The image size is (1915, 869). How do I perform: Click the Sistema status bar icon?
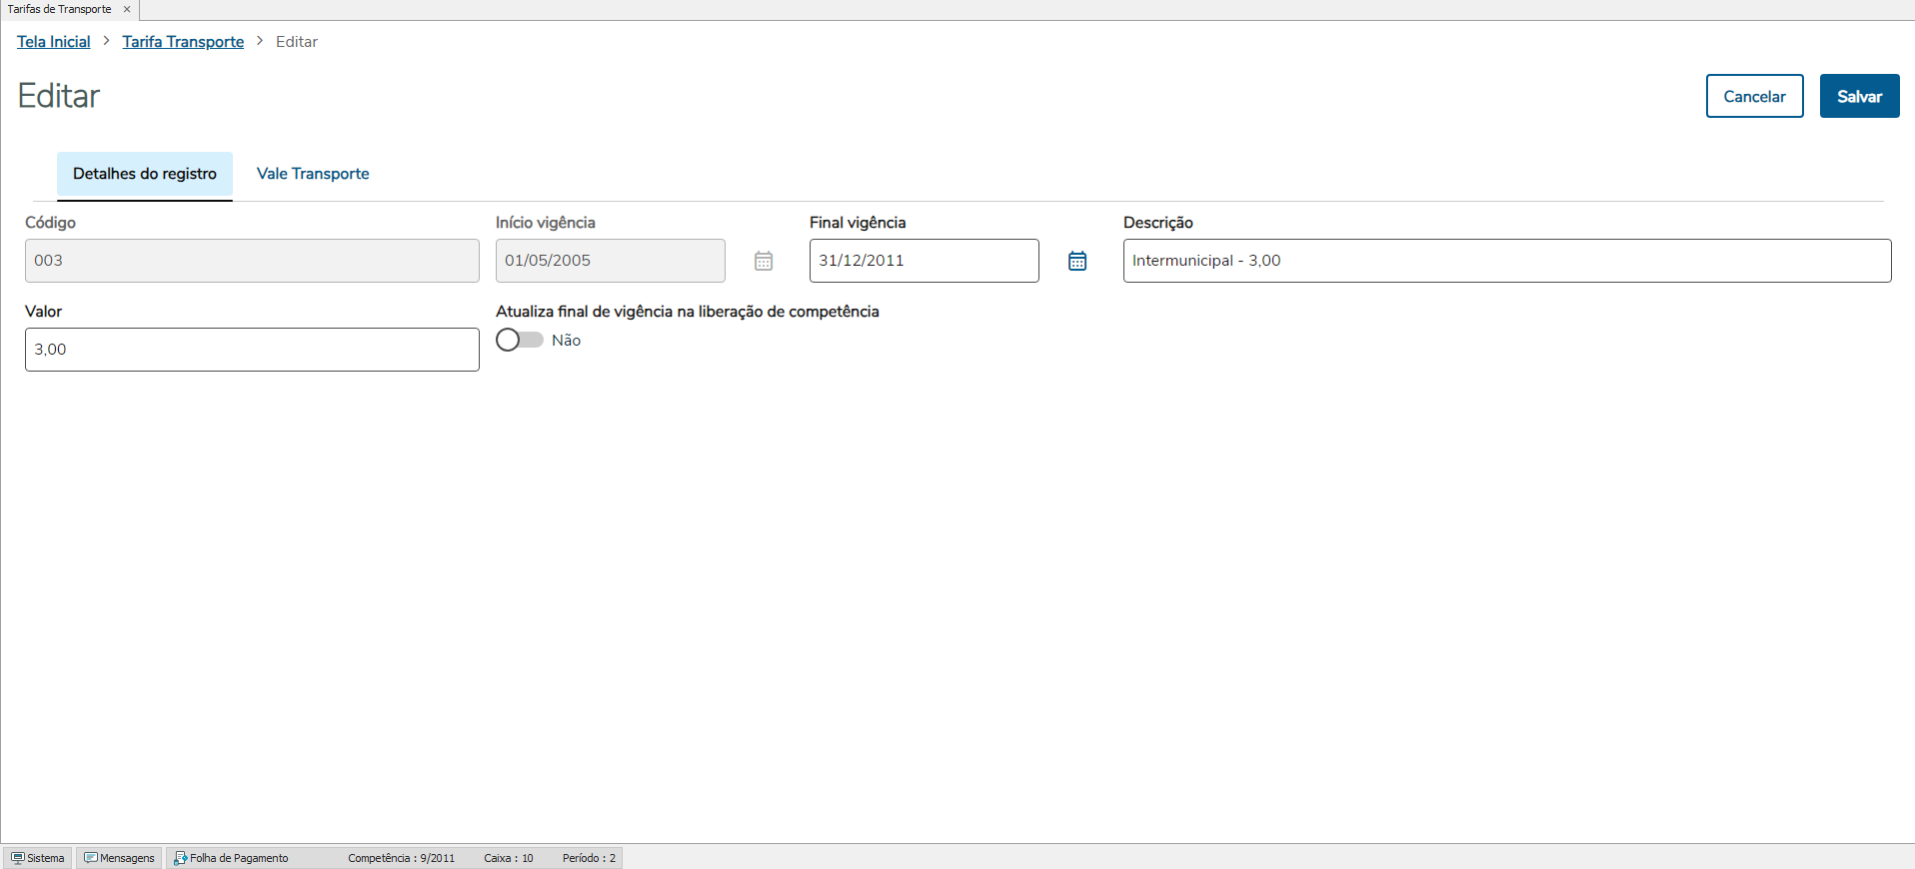coord(18,858)
